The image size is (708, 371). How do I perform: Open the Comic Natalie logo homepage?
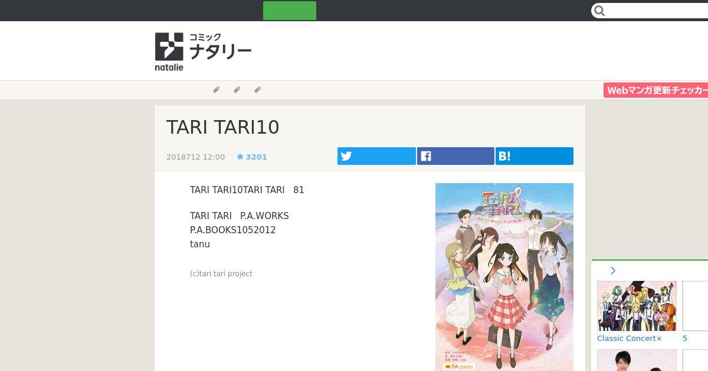pos(203,52)
